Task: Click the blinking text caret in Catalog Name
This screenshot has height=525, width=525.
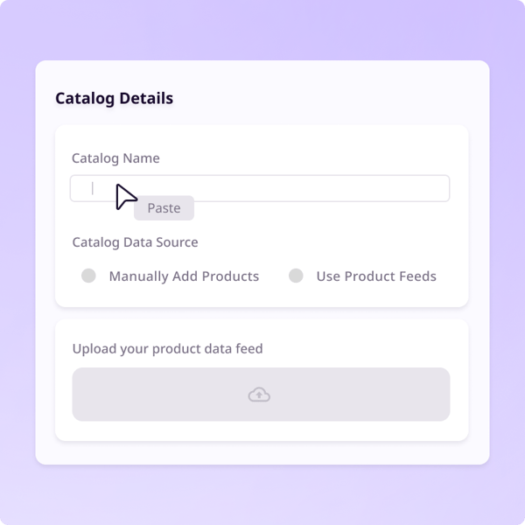Action: pos(93,188)
